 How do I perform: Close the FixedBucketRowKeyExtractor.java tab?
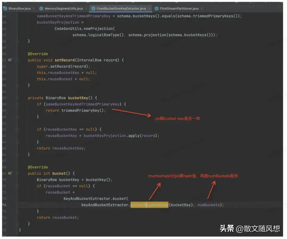149,9
